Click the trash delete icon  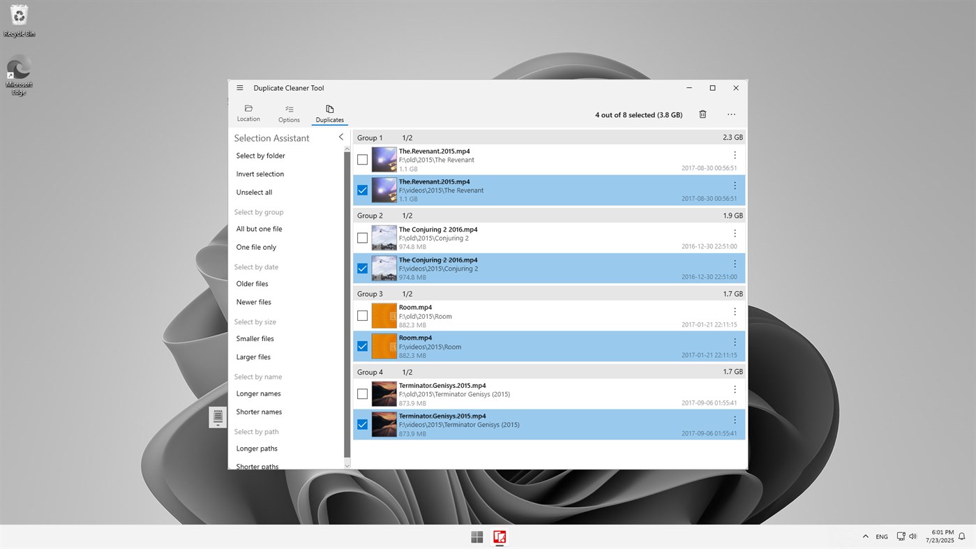(x=703, y=114)
